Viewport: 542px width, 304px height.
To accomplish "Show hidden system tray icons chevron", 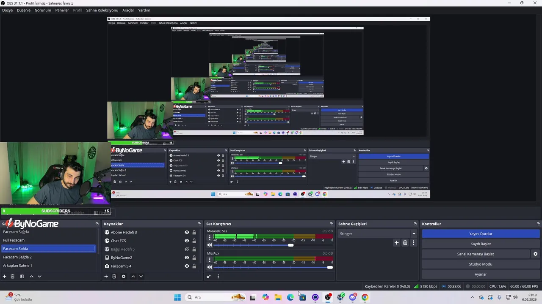I will click(x=472, y=297).
